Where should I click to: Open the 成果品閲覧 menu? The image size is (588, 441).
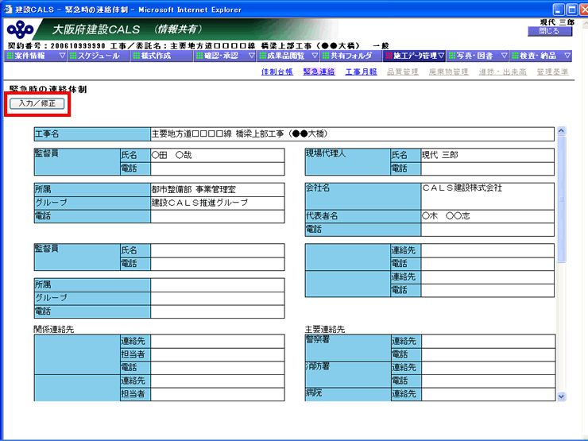click(287, 56)
